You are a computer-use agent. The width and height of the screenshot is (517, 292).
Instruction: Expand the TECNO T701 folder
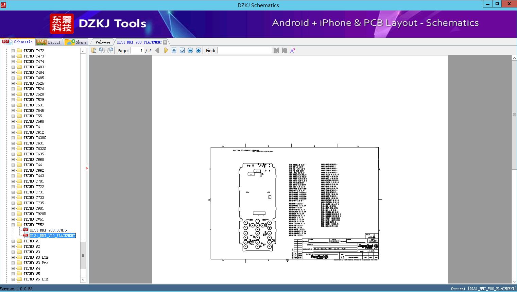[x=13, y=181]
